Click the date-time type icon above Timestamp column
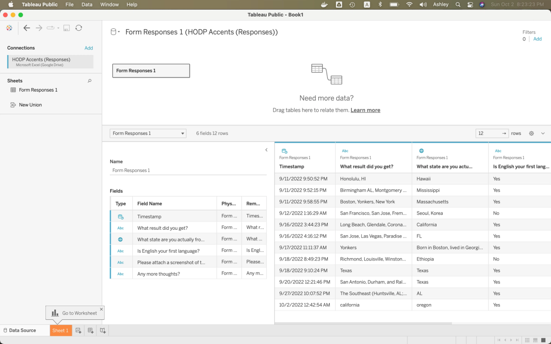The width and height of the screenshot is (551, 344). [284, 150]
